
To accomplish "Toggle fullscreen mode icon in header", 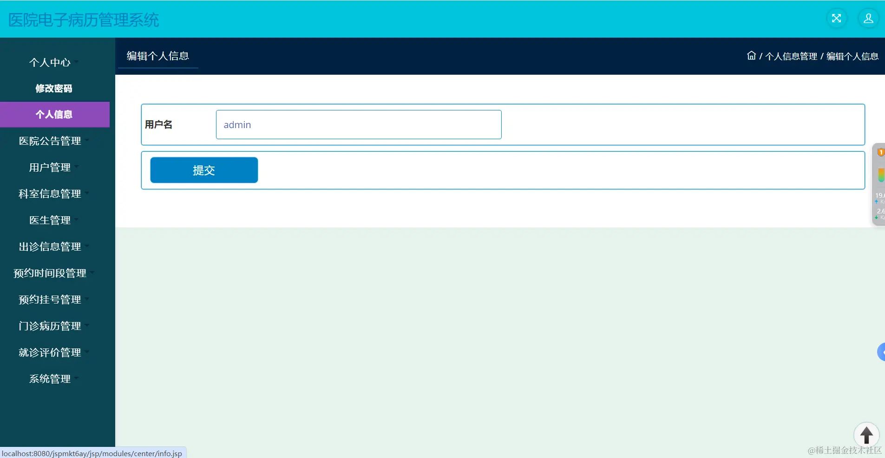I will [x=836, y=19].
